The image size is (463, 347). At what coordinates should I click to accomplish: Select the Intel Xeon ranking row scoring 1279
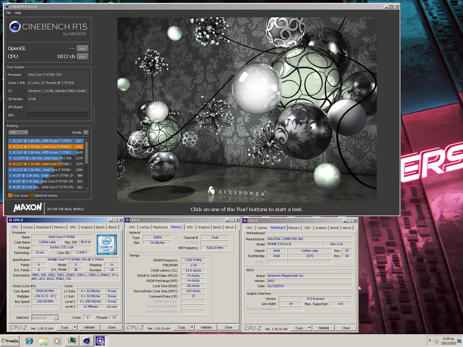click(x=46, y=158)
